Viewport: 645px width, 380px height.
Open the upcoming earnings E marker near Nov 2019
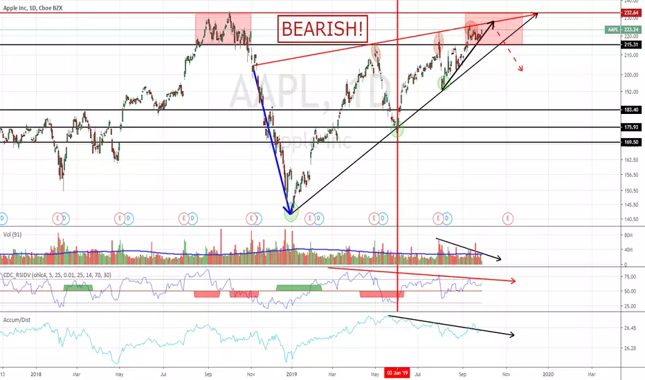[x=507, y=218]
